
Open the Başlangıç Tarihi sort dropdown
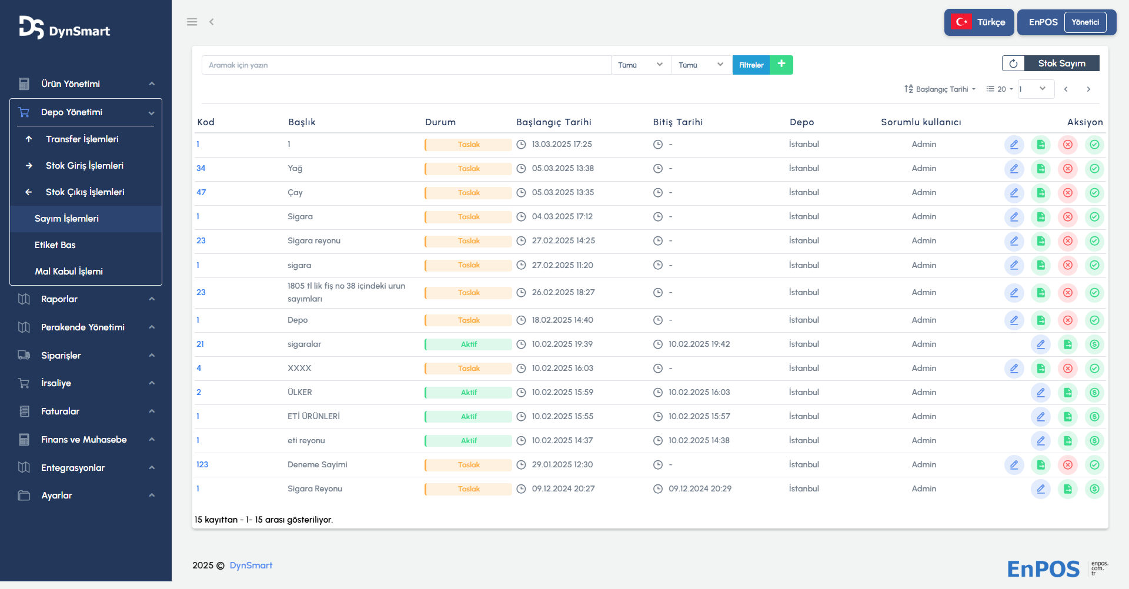(x=940, y=89)
